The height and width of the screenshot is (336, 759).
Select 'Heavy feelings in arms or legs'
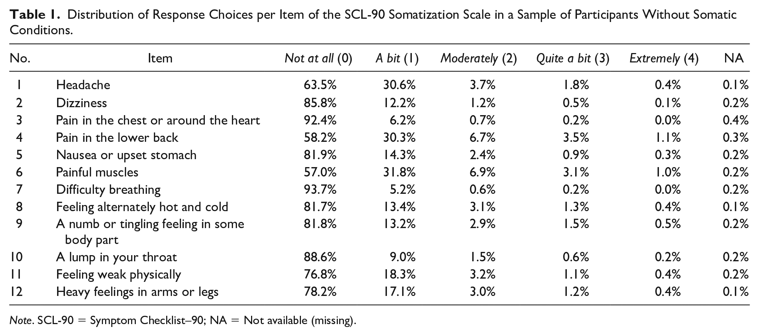point(137,292)
